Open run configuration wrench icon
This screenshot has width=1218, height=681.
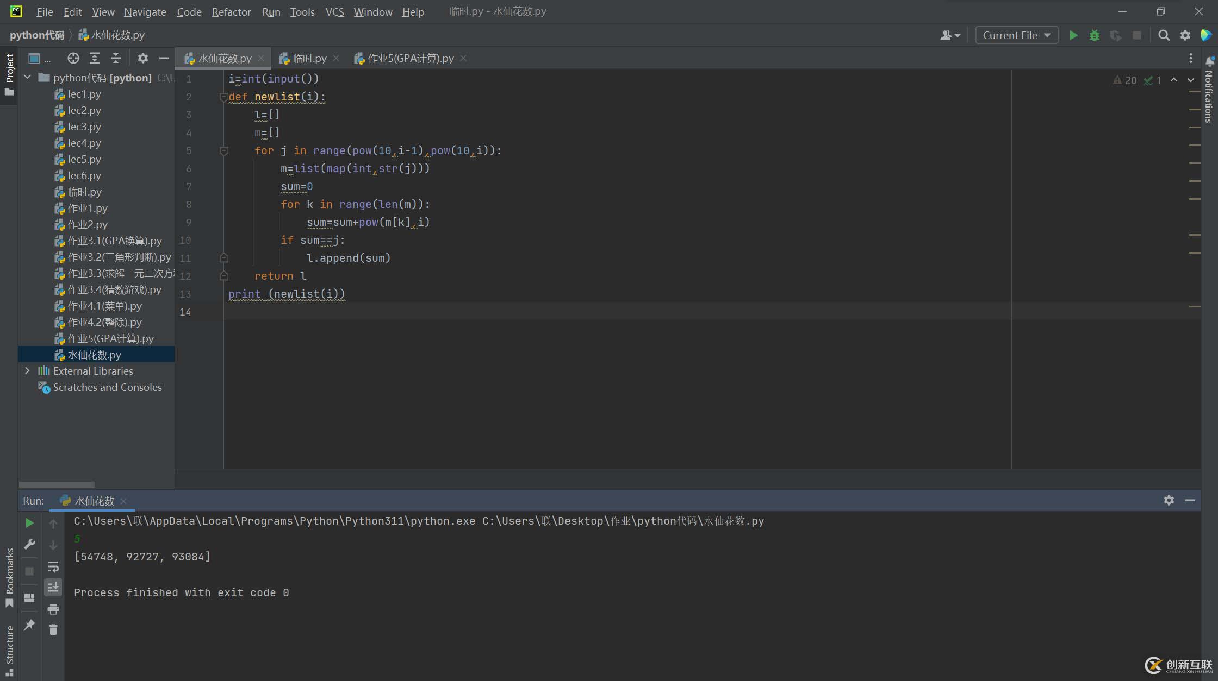[30, 544]
